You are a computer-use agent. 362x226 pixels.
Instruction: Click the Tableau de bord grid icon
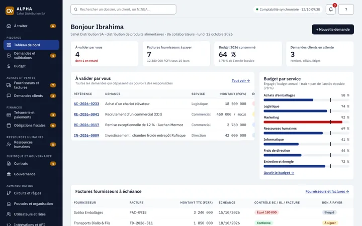click(9, 45)
